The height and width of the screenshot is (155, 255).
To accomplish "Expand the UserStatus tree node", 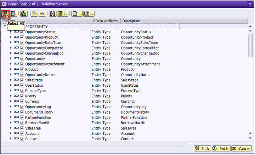I will [11, 85].
